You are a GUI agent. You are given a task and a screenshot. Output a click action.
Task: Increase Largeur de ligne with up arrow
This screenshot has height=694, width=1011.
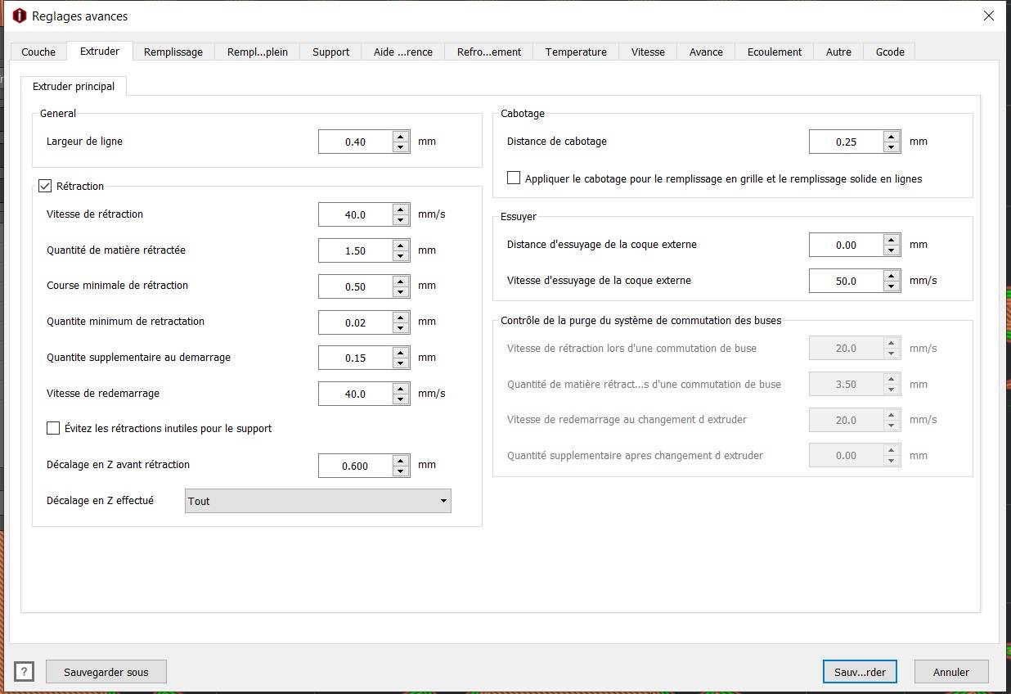[x=401, y=137]
